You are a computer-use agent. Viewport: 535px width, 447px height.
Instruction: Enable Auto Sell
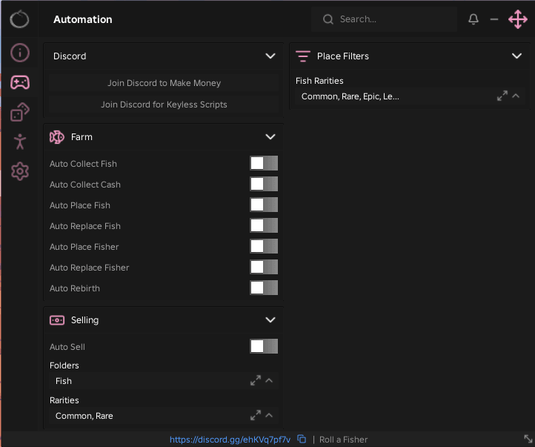click(x=264, y=346)
